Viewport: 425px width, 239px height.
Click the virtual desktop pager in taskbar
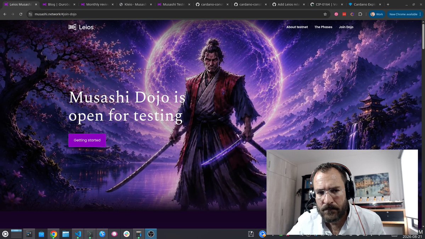(x=17, y=233)
